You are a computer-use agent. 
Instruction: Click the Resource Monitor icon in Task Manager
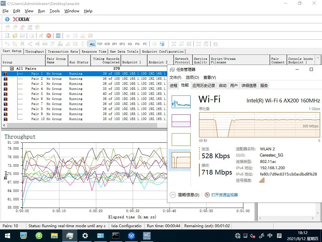coord(207,195)
